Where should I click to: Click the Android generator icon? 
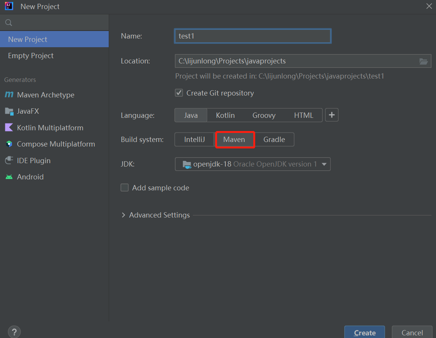[x=9, y=177]
